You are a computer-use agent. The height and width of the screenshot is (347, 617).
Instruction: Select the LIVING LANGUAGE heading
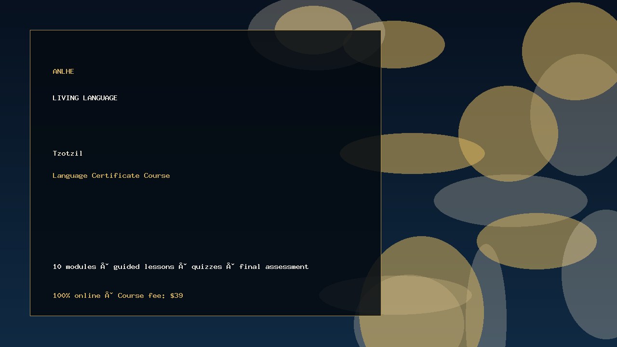coord(85,98)
